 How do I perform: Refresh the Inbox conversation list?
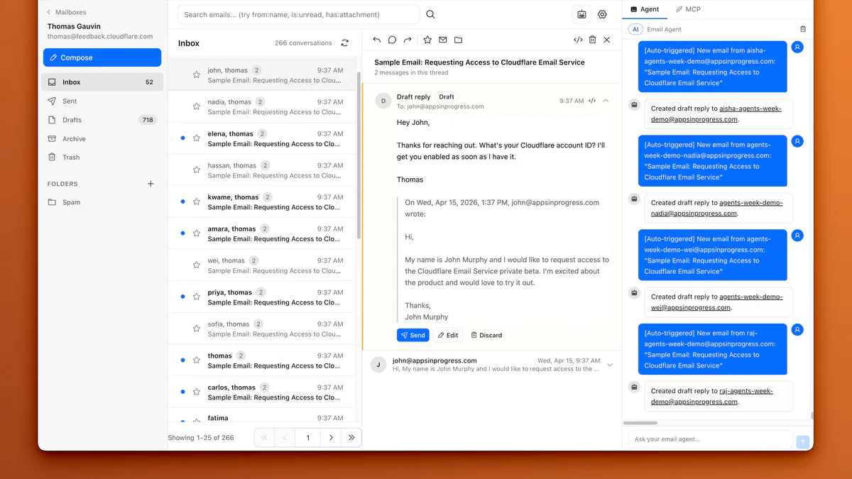pyautogui.click(x=345, y=43)
